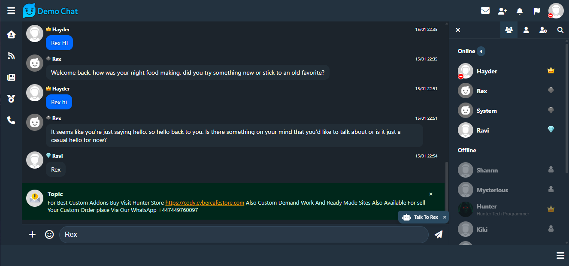
Task: Open the reports flag icon
Action: (537, 11)
